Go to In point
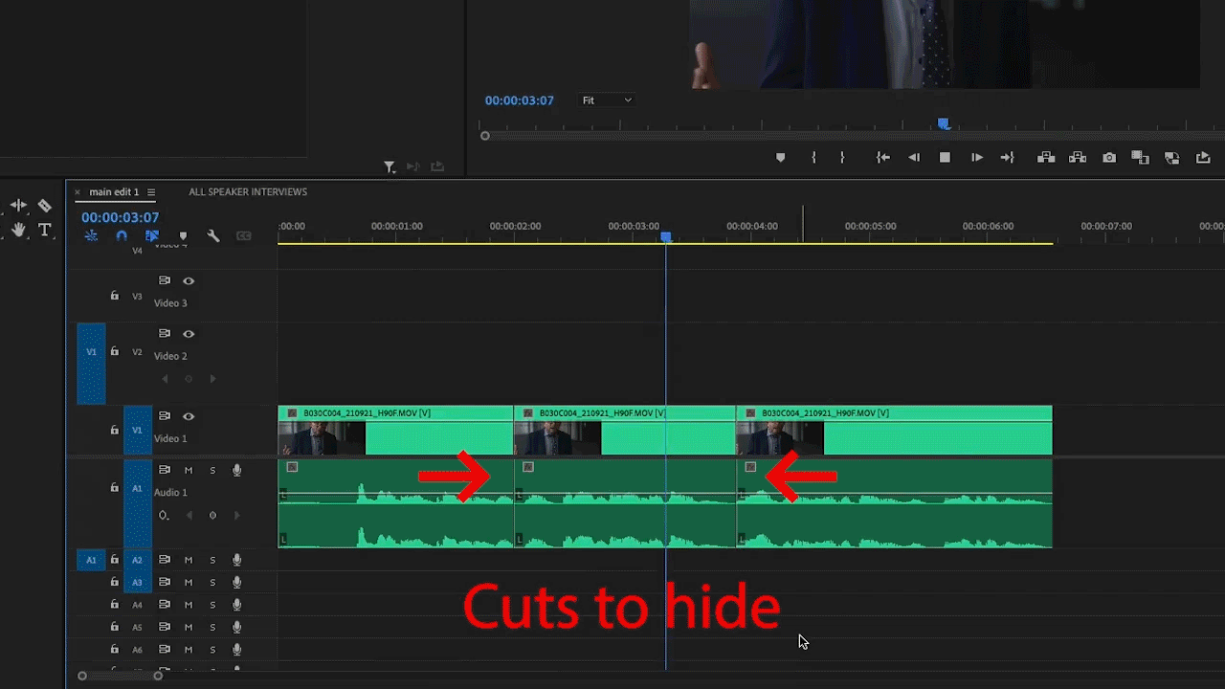Screen dimensions: 1225x689 (x=883, y=158)
